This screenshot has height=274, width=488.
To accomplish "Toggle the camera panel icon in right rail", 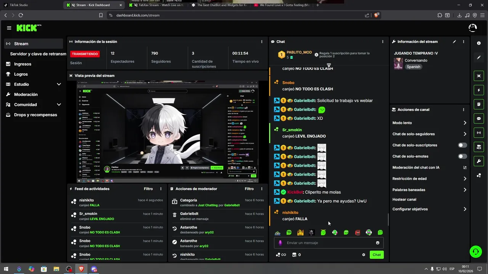I will click(479, 147).
